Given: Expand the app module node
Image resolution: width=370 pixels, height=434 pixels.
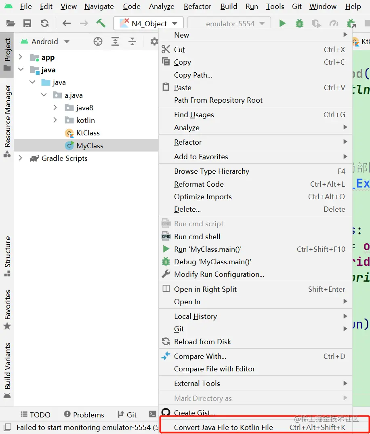Looking at the screenshot, I should (x=20, y=57).
